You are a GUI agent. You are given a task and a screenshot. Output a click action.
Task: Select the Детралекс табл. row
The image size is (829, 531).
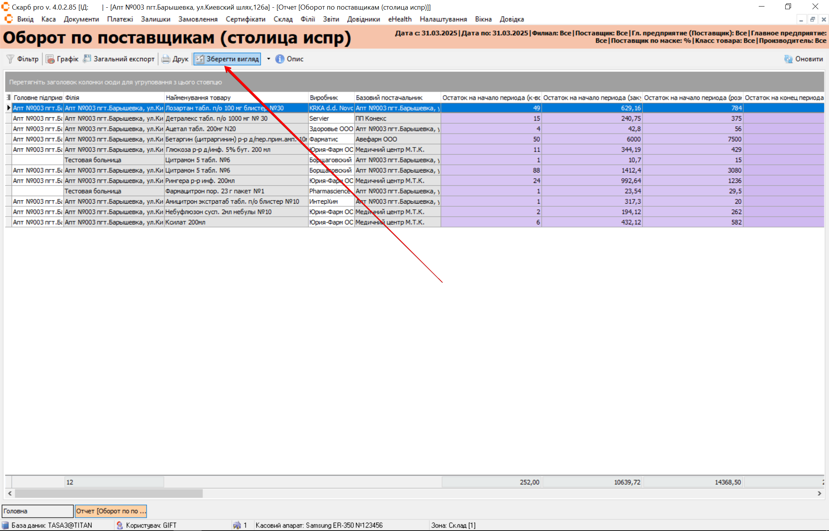pyautogui.click(x=216, y=118)
